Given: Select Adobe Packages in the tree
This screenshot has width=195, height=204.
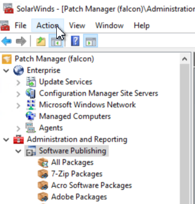Looking at the screenshot, I should click(79, 197).
